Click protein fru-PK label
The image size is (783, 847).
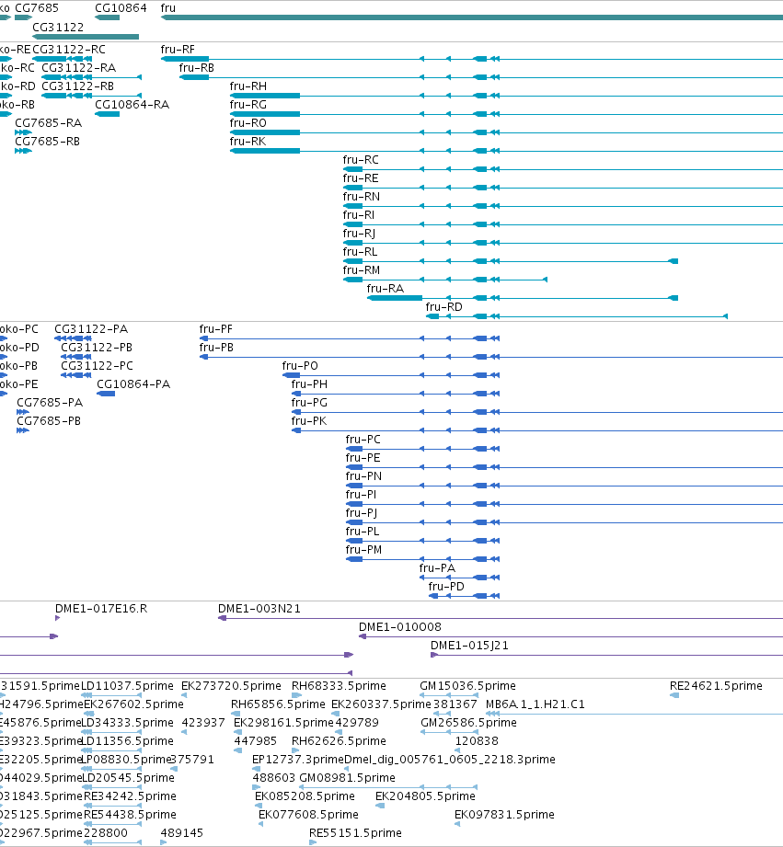[x=308, y=421]
